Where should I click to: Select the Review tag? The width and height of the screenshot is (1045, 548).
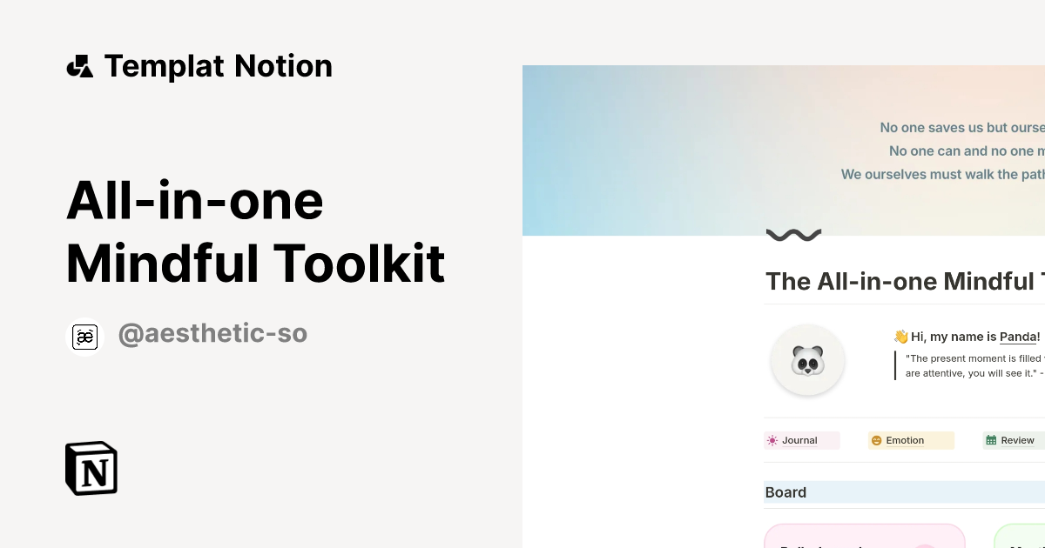[1013, 440]
